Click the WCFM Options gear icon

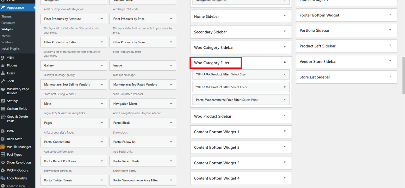pyautogui.click(x=3, y=170)
